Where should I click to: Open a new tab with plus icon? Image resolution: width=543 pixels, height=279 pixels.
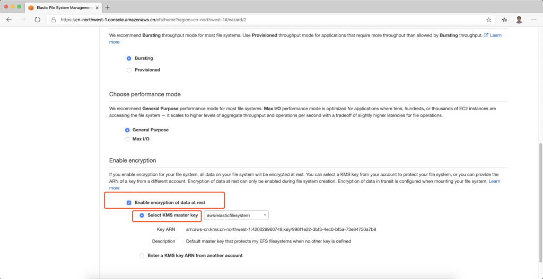click(108, 7)
